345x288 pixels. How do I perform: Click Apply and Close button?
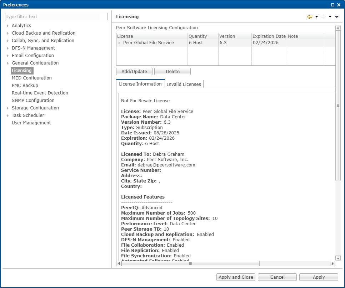point(236,277)
